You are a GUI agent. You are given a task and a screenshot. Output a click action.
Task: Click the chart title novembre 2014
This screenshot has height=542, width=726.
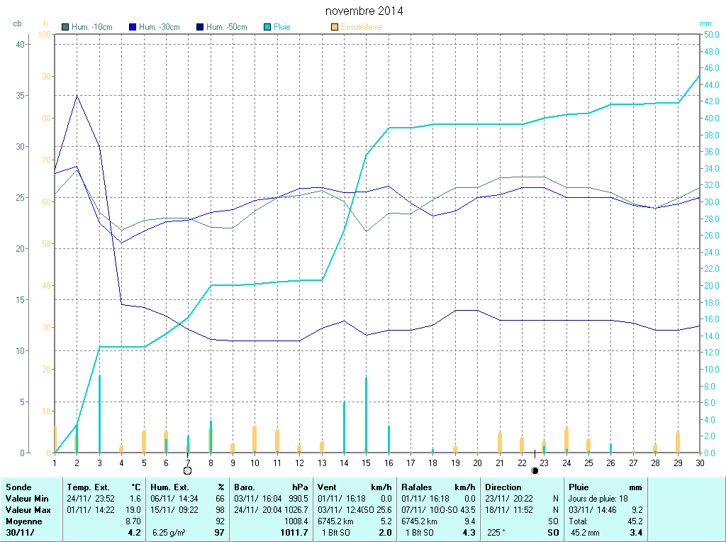pos(364,11)
